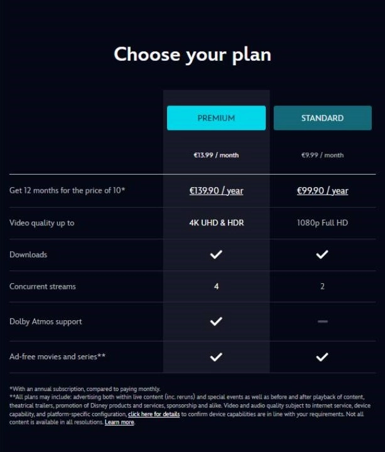The height and width of the screenshot is (452, 385).
Task: Click the Premium Dolby Atmos checkmark
Action: 216,321
